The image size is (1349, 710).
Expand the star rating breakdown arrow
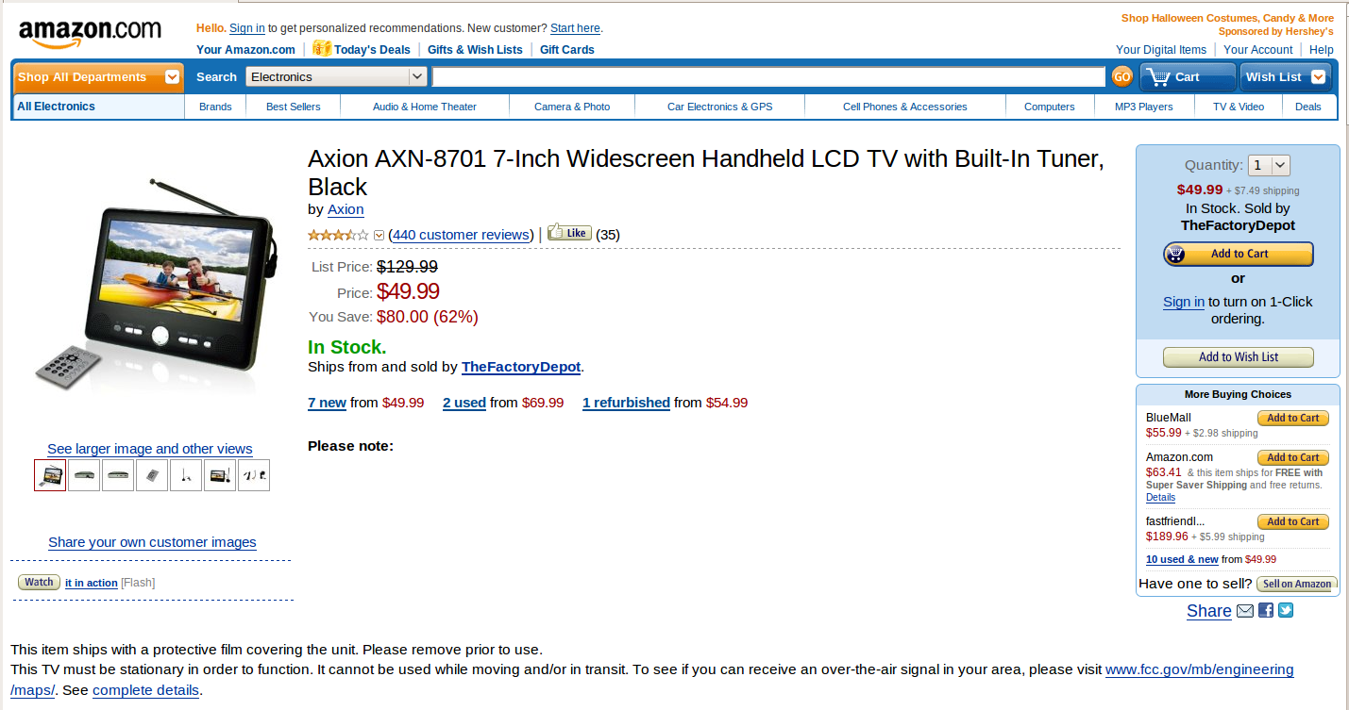coord(379,236)
